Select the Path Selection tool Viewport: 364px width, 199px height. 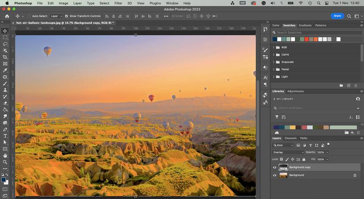[5, 142]
